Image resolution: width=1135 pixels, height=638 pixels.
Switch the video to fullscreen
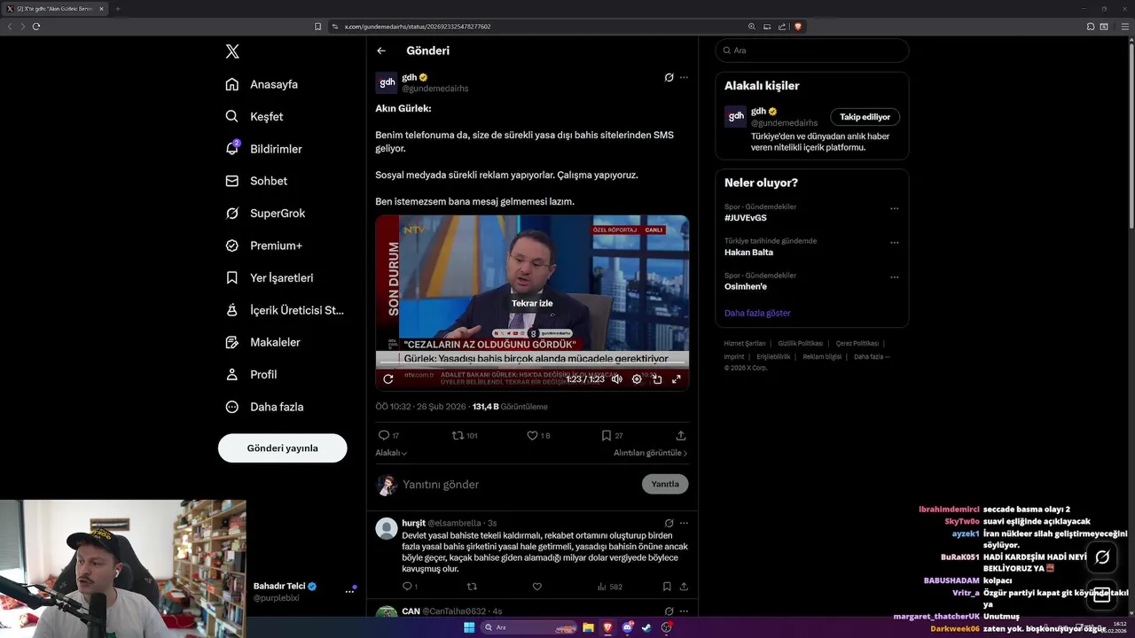677,379
